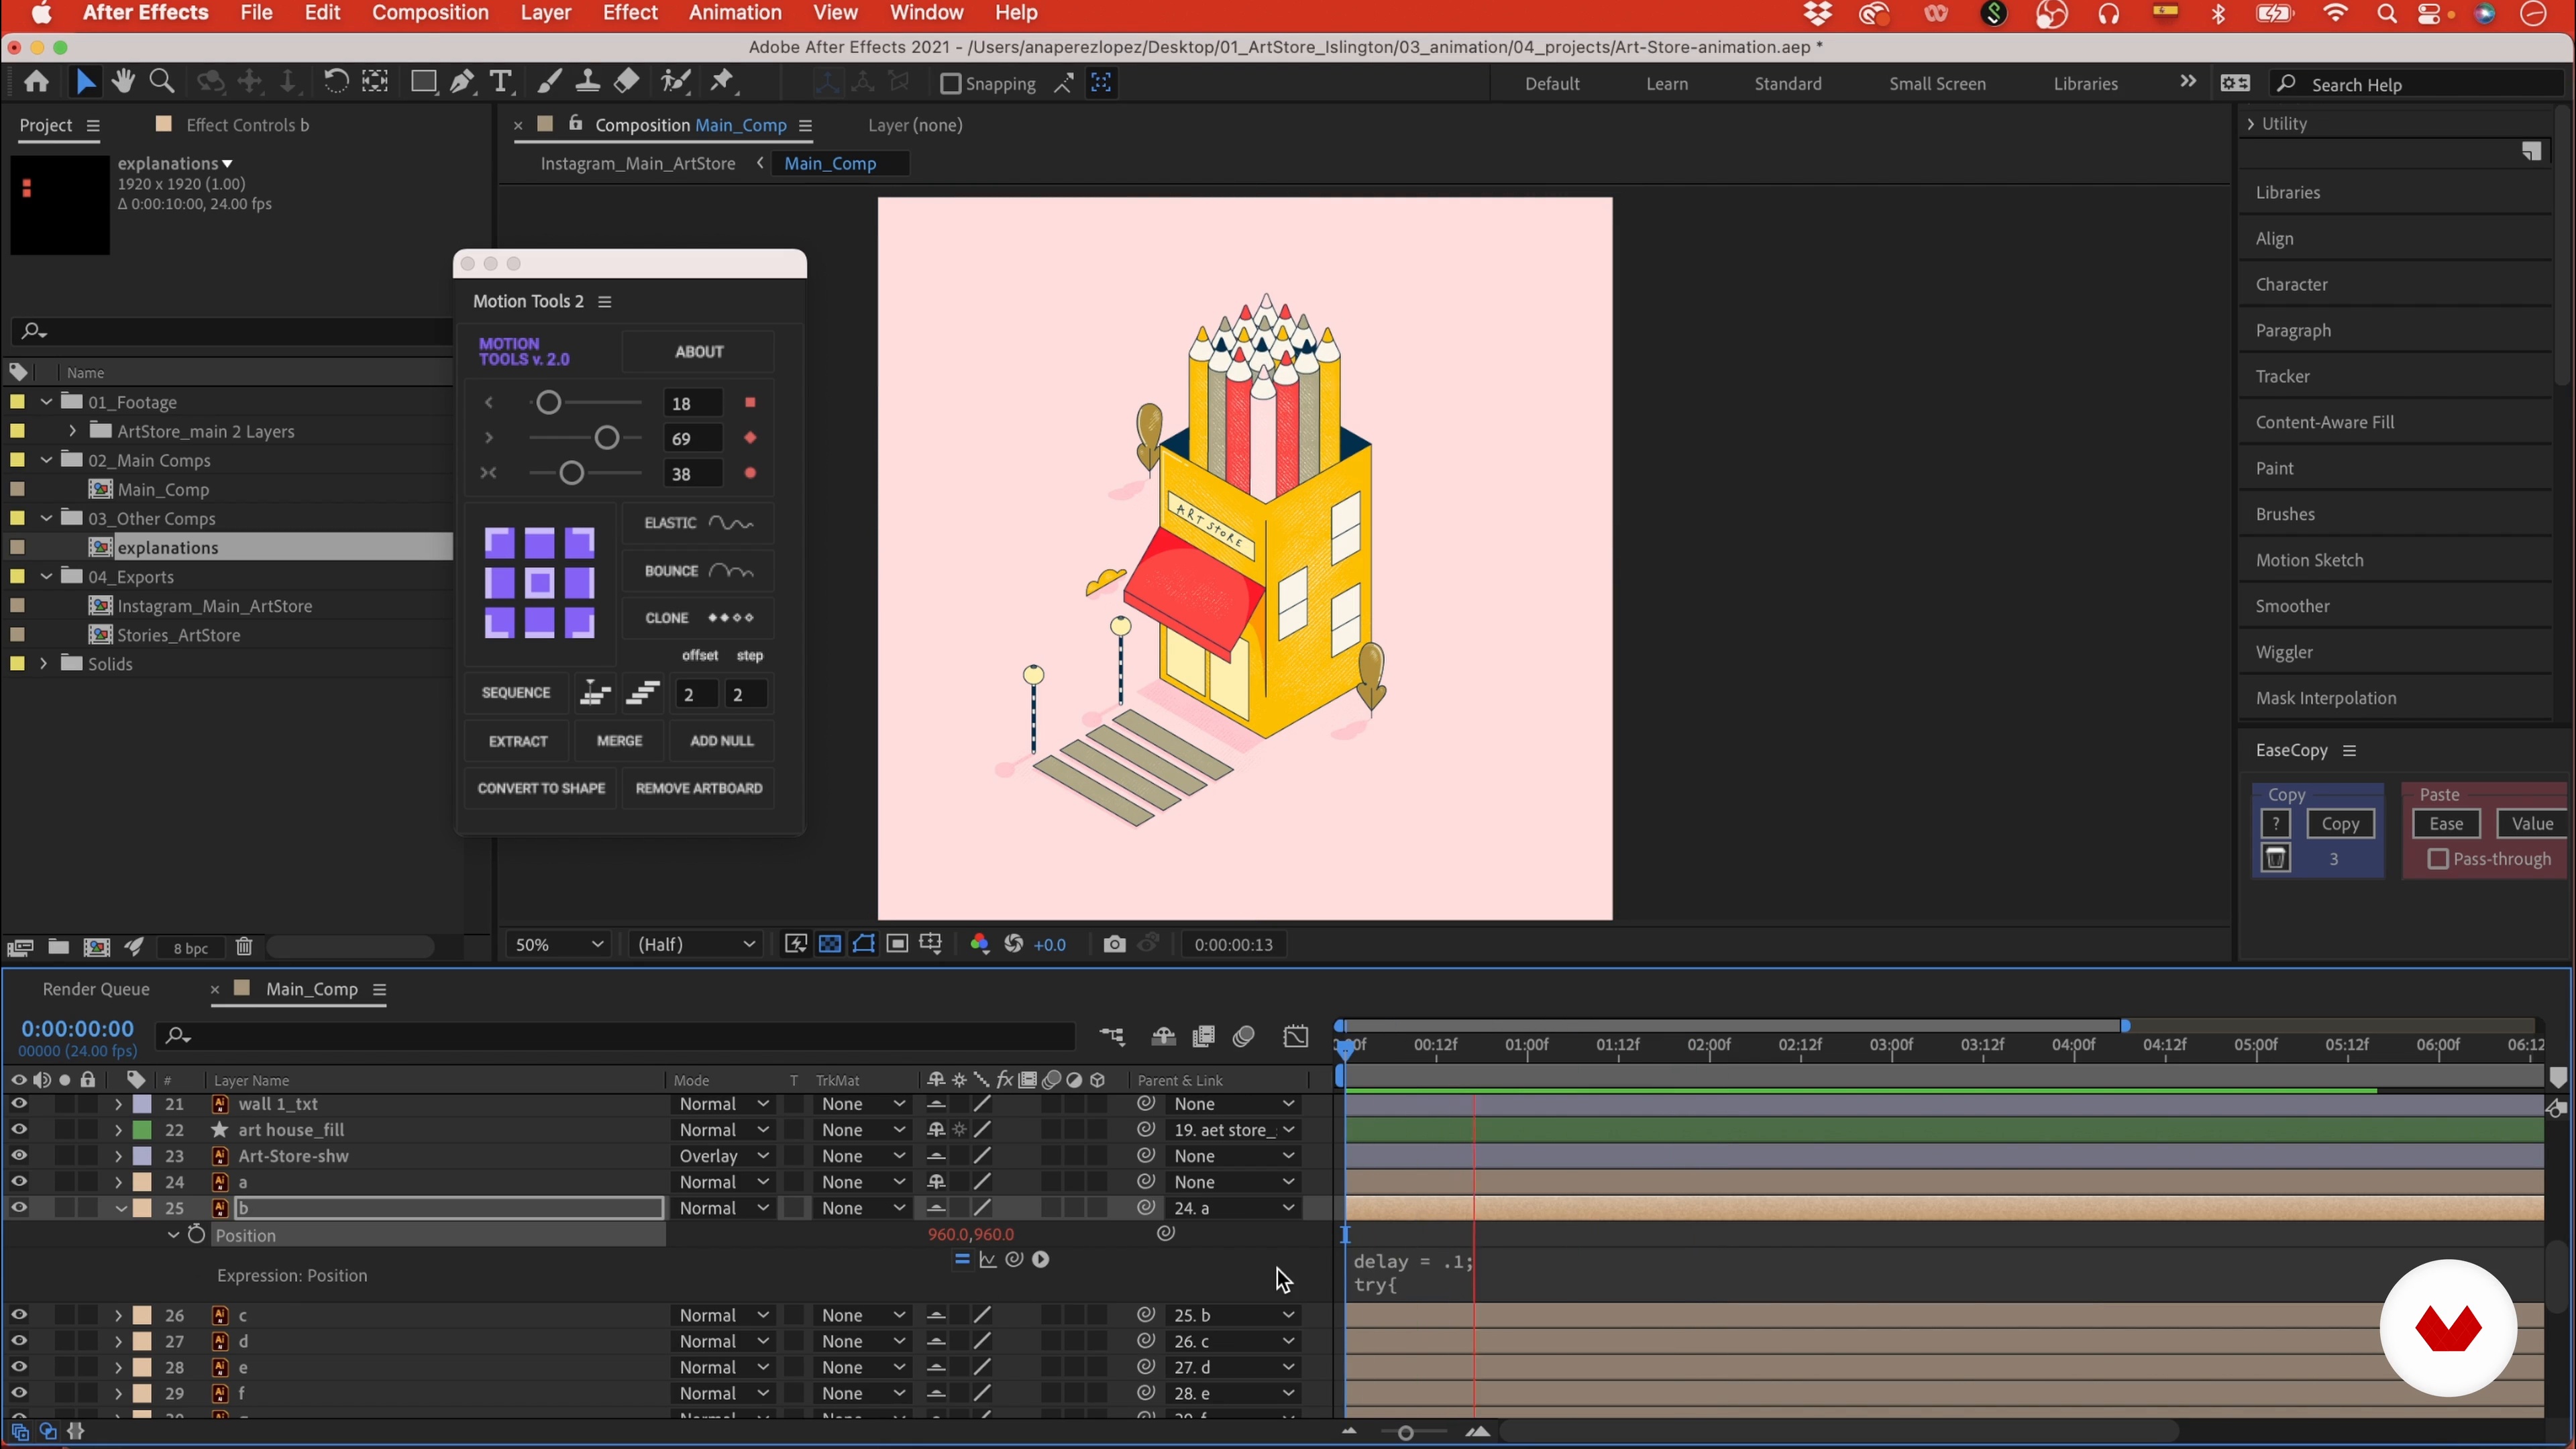Click the Ease paste button
The height and width of the screenshot is (1449, 2576).
coord(2446,824)
